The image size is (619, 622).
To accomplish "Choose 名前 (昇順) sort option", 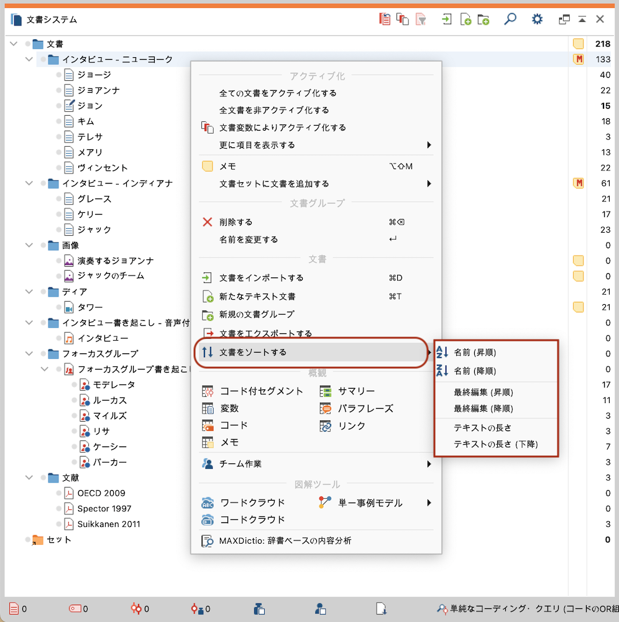I will [475, 353].
